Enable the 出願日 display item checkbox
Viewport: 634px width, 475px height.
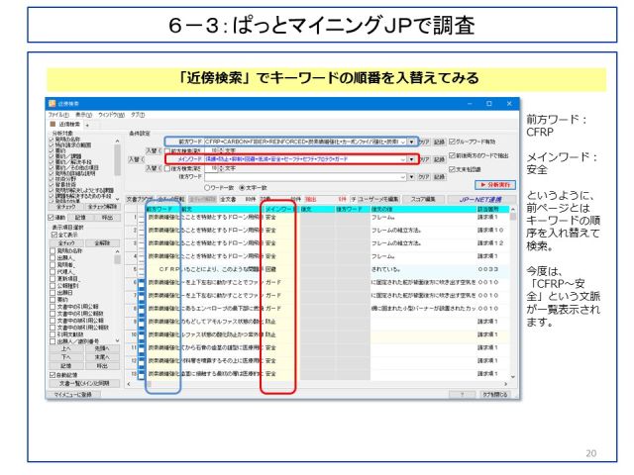tap(53, 293)
